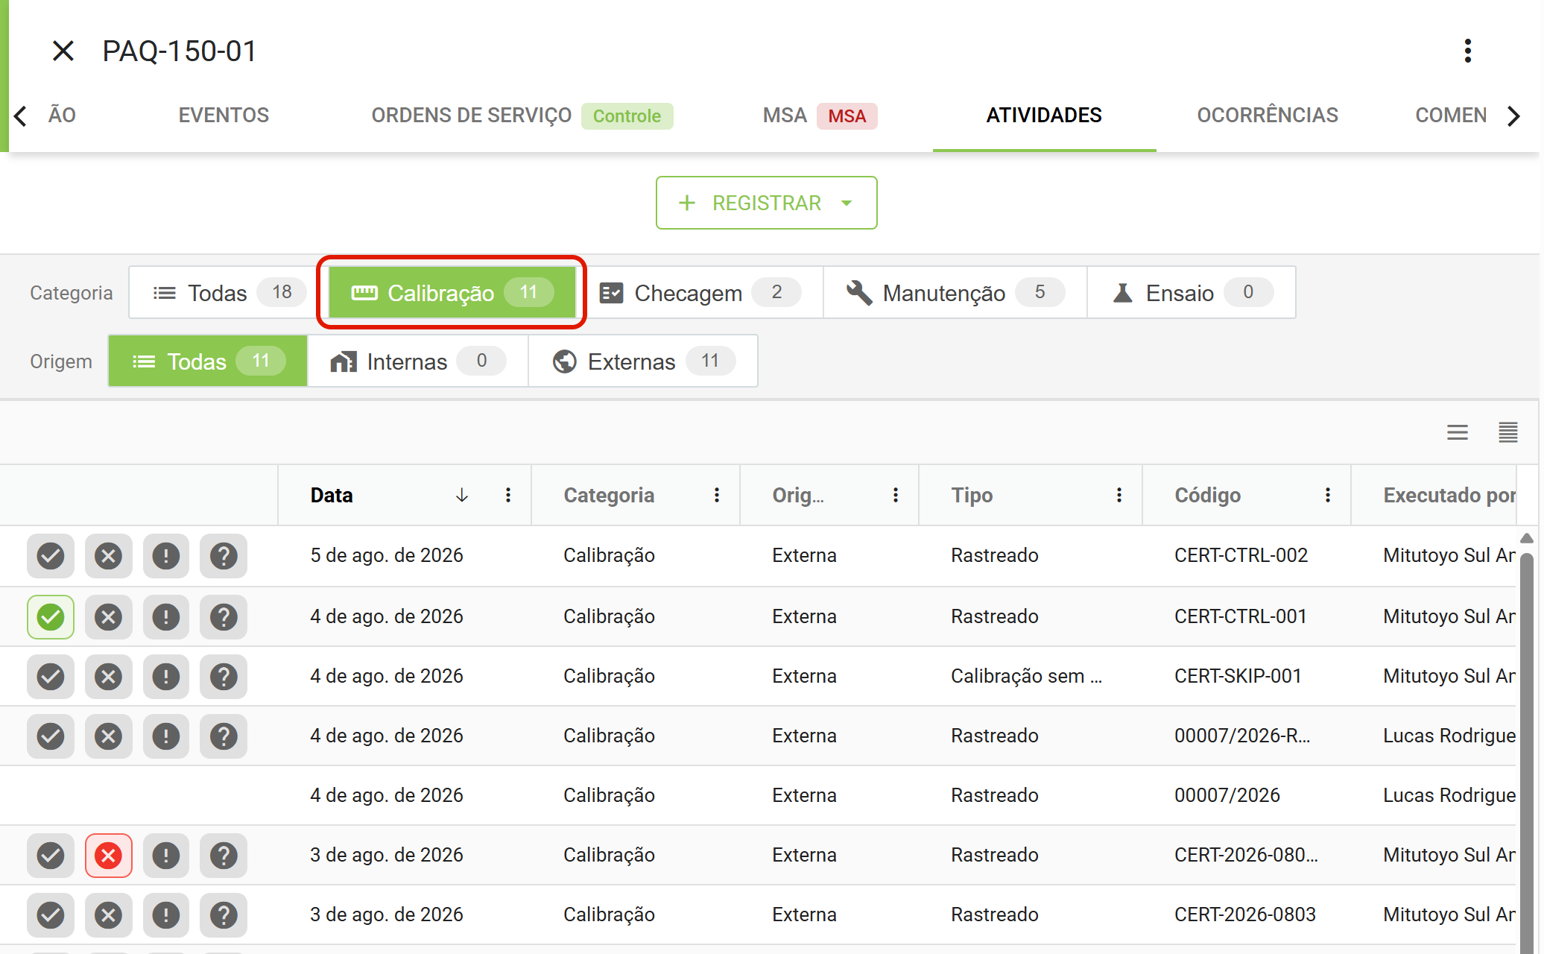Close the PAQ-150-01 panel
The width and height of the screenshot is (1544, 954).
tap(63, 51)
